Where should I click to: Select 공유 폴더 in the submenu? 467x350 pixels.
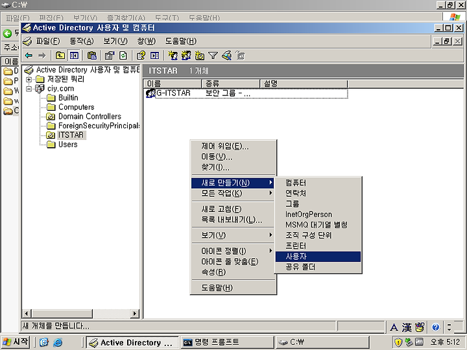tap(318, 267)
